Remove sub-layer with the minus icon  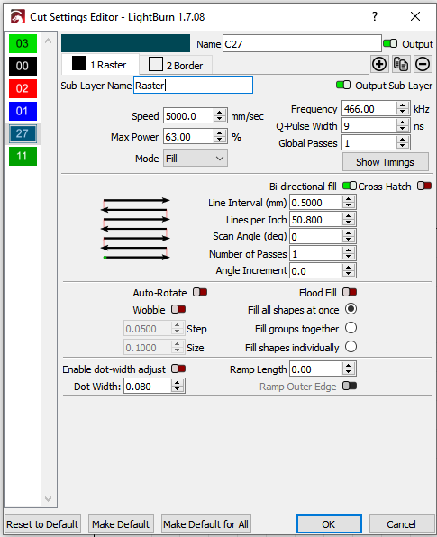(423, 64)
